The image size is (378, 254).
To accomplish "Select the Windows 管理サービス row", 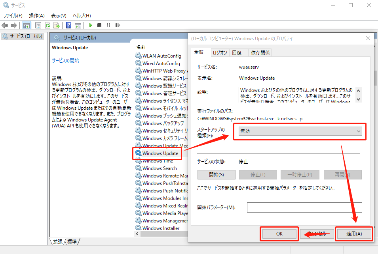I will click(161, 93).
